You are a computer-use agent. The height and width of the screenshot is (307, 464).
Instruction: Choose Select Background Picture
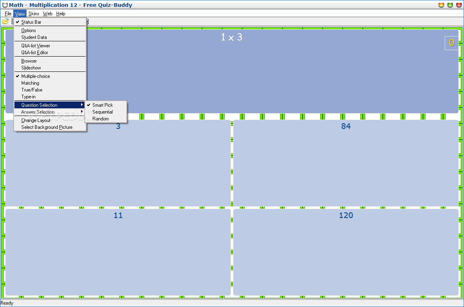(50, 127)
